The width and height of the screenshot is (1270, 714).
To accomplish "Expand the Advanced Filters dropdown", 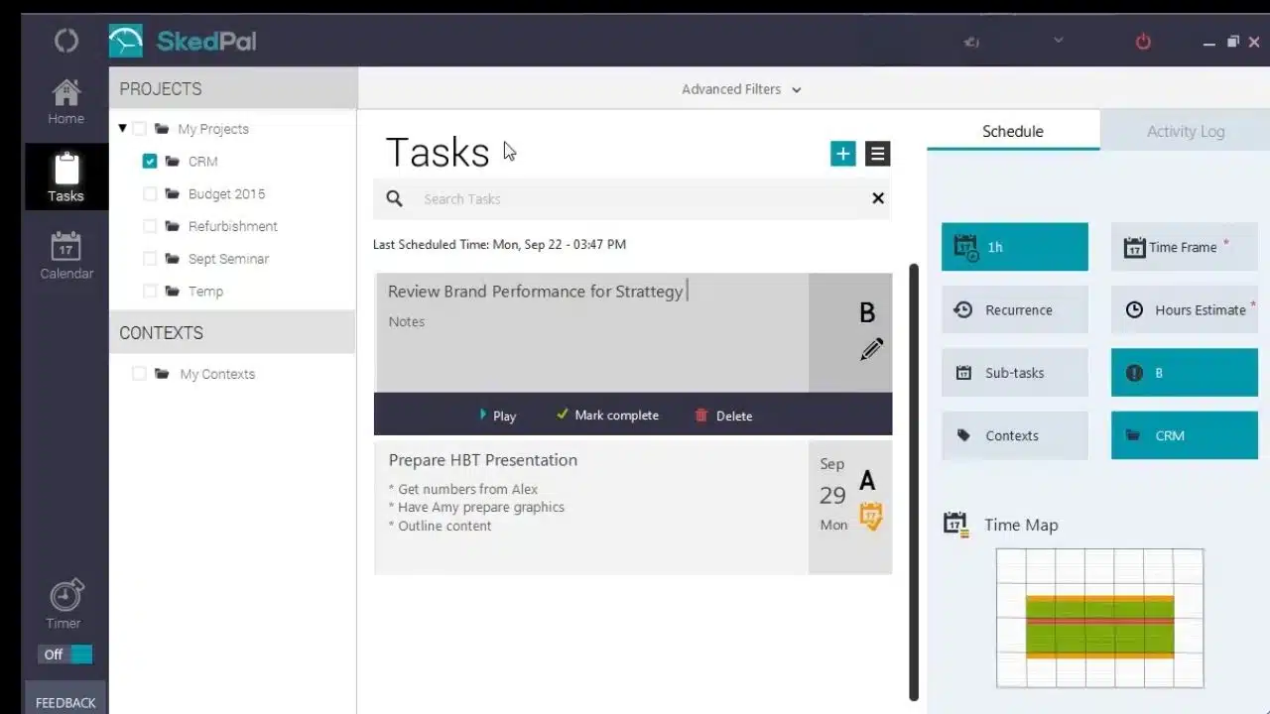I will click(741, 89).
